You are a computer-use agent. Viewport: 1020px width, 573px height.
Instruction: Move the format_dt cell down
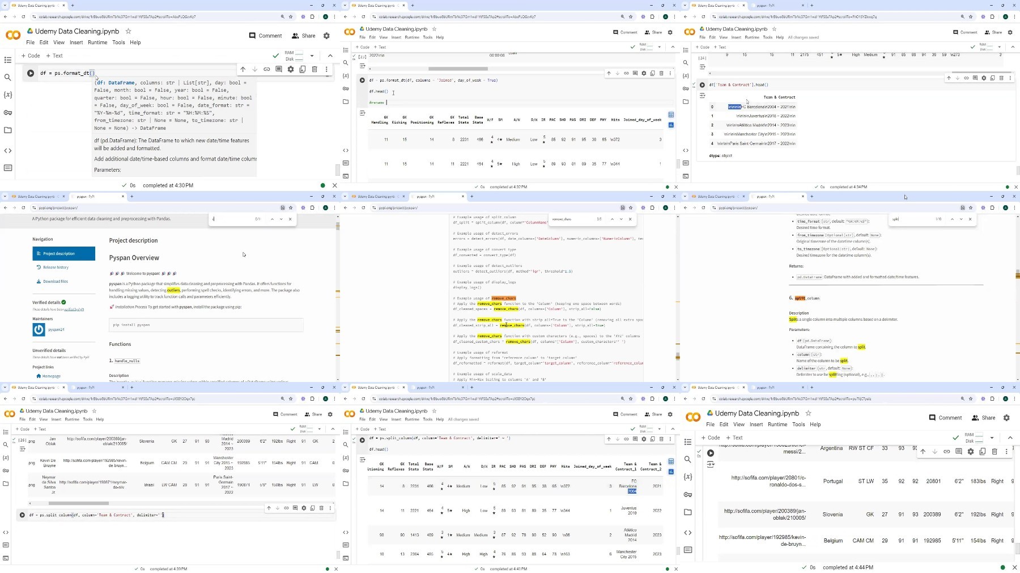[x=255, y=69]
